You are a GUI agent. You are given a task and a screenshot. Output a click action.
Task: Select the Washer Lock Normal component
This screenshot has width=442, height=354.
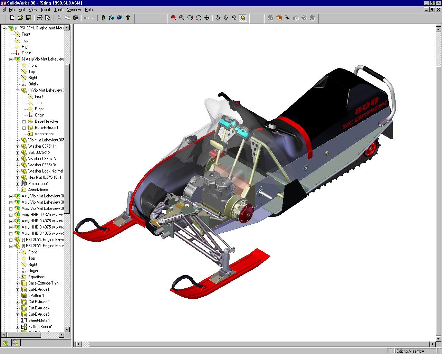tap(46, 171)
